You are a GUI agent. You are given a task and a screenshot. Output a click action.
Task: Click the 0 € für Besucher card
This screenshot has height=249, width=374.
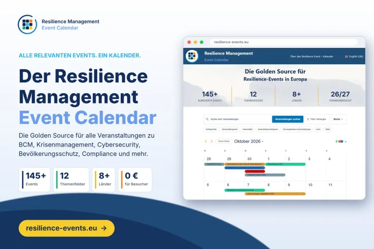pyautogui.click(x=135, y=180)
